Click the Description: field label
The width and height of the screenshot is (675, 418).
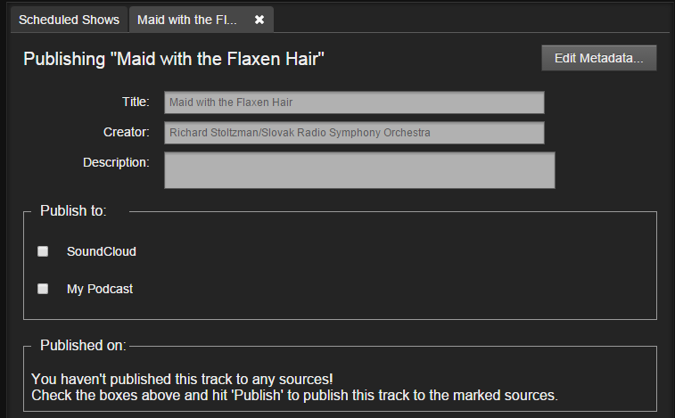click(116, 163)
